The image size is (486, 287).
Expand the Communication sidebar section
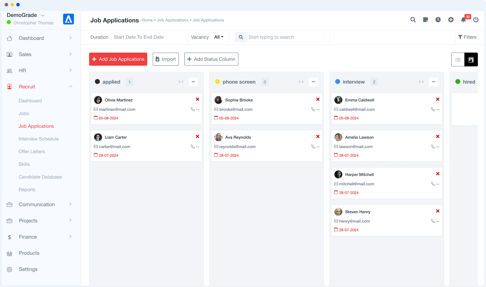(x=71, y=204)
